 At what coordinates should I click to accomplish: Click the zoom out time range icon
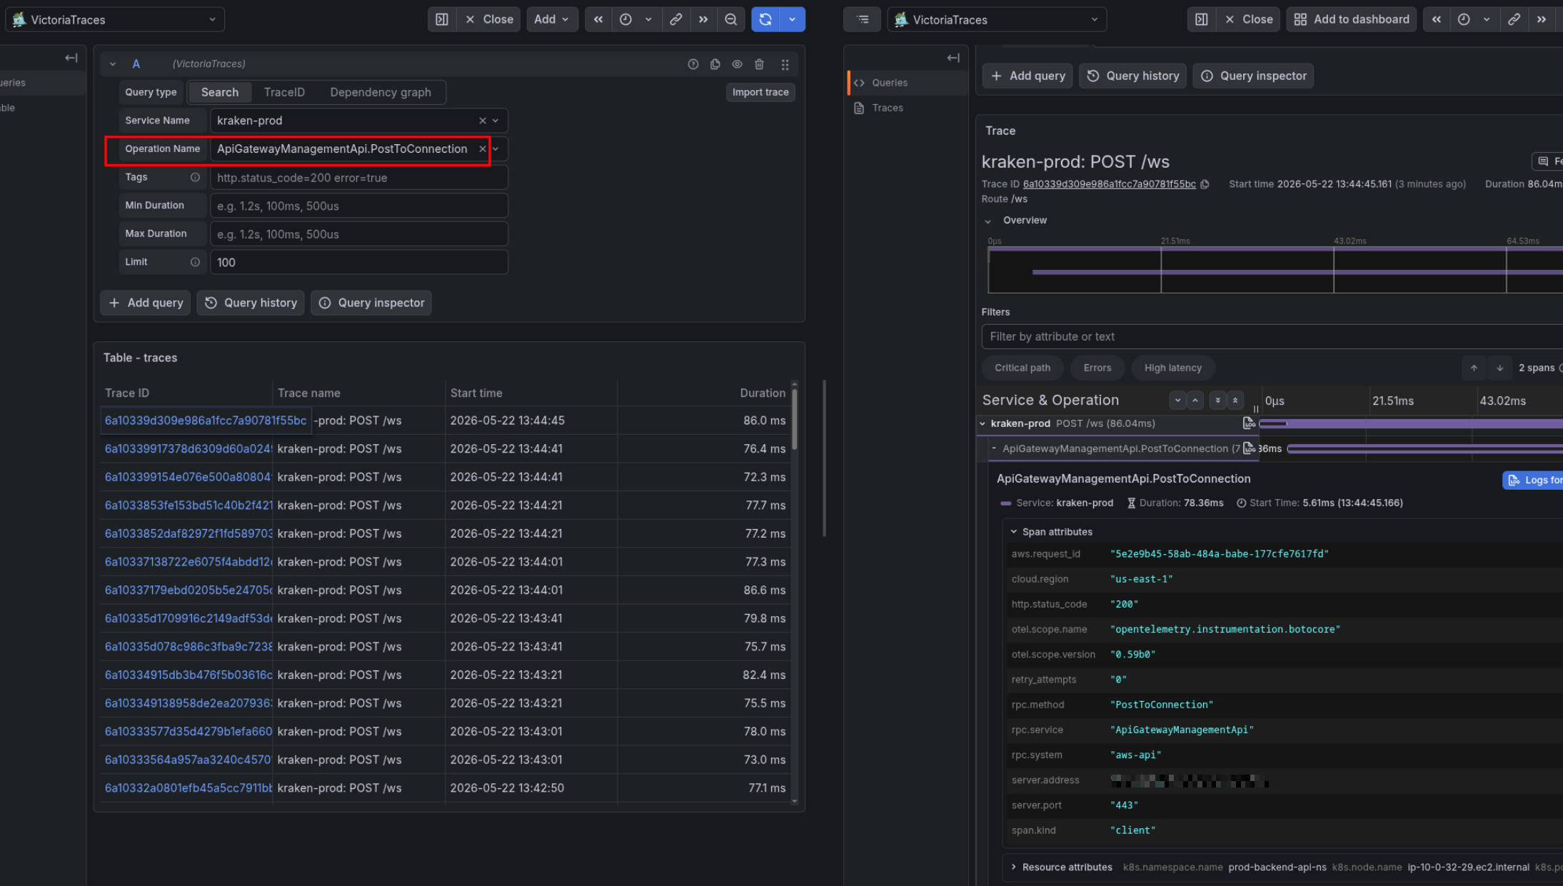tap(730, 19)
